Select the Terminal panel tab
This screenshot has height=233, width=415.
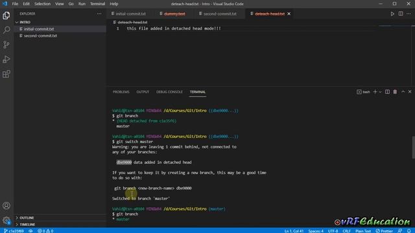click(197, 92)
